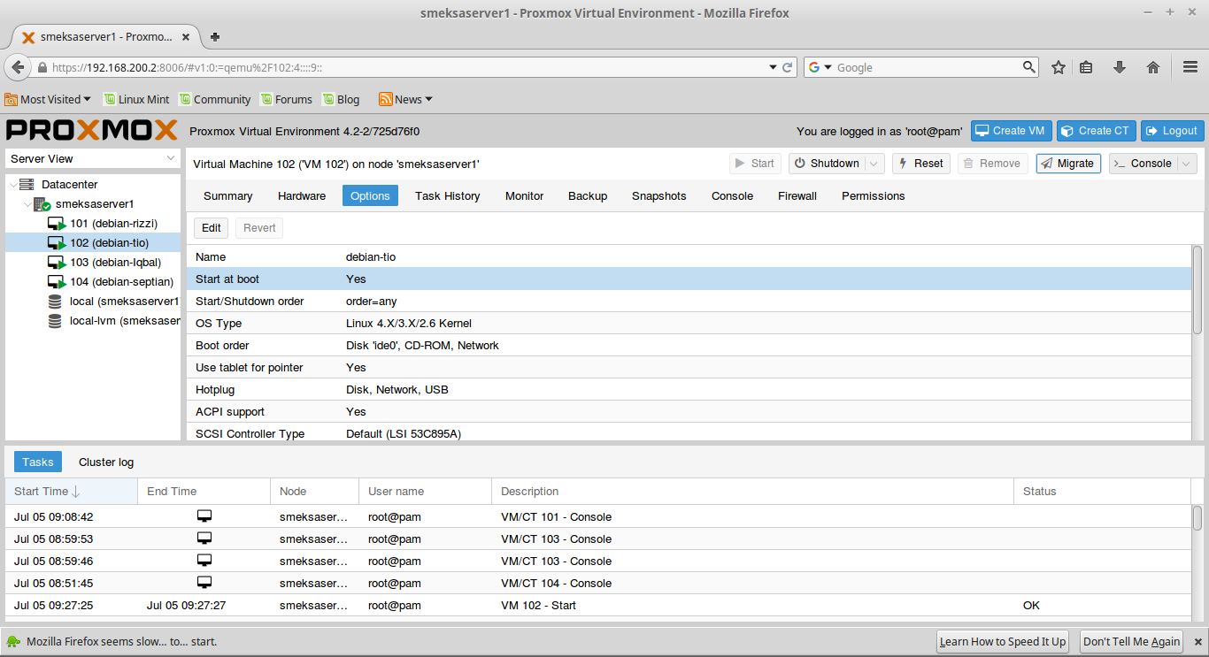Click the Create CT button
Viewport: 1209px width, 657px height.
pos(1096,131)
